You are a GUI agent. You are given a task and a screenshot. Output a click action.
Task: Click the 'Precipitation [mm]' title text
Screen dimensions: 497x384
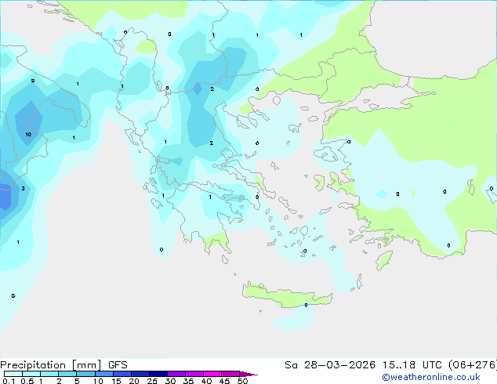tap(51, 365)
